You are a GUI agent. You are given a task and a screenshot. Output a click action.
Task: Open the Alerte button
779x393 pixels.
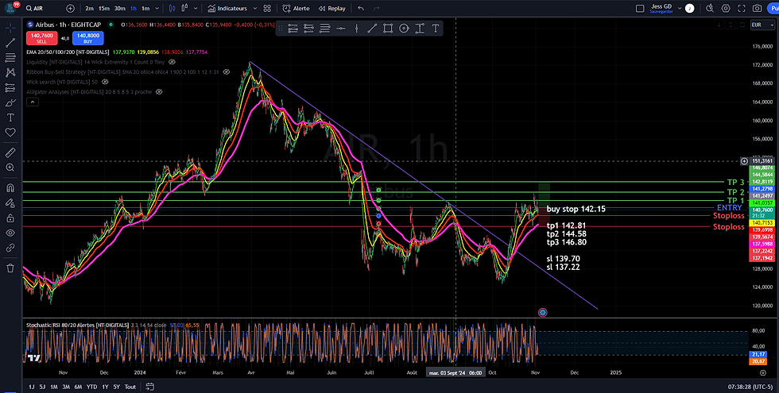296,9
